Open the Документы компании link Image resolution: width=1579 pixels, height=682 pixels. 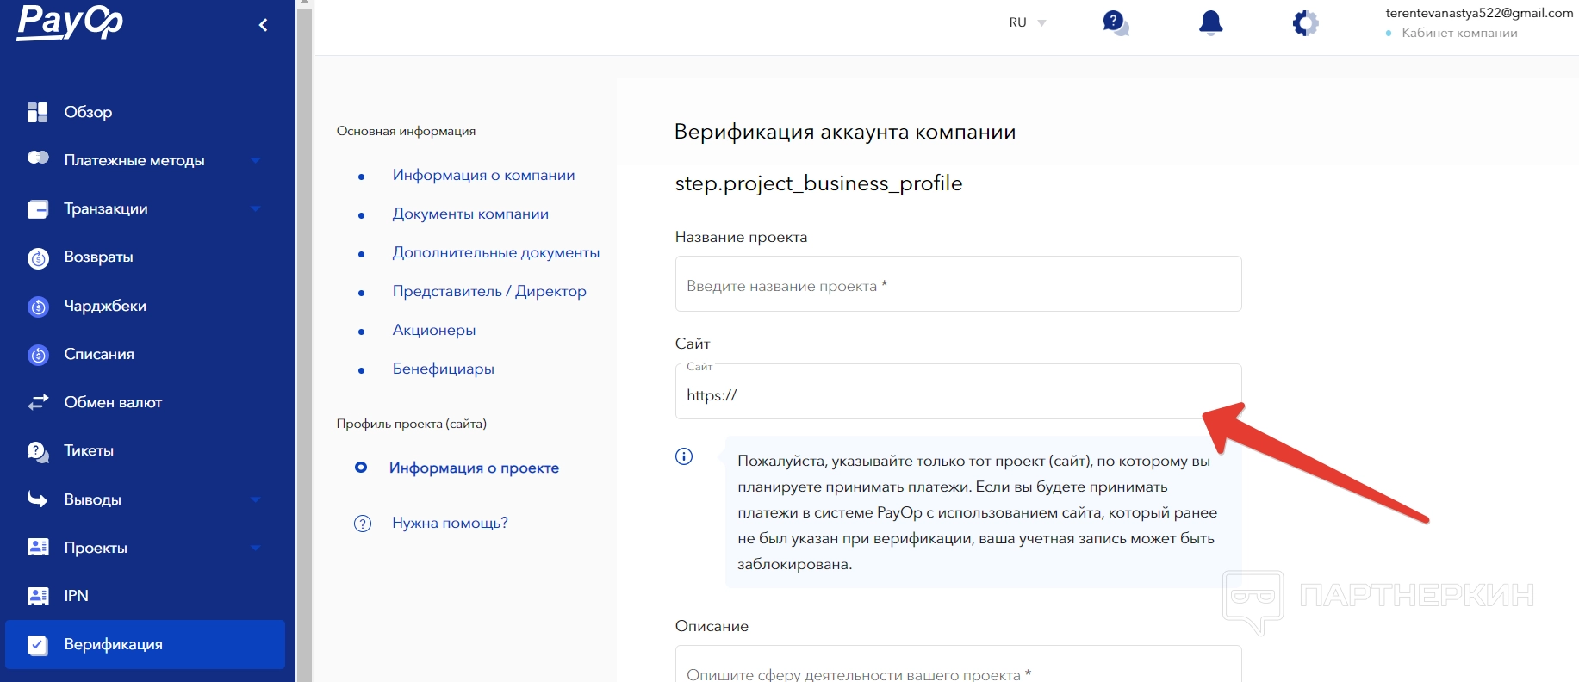(470, 214)
